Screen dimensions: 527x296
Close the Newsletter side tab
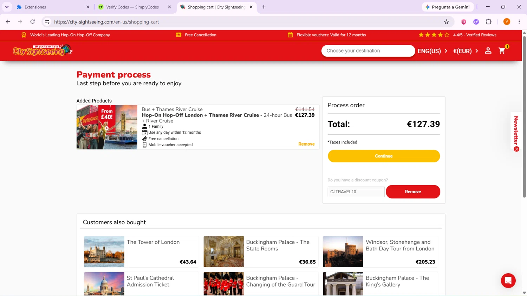[x=516, y=149]
